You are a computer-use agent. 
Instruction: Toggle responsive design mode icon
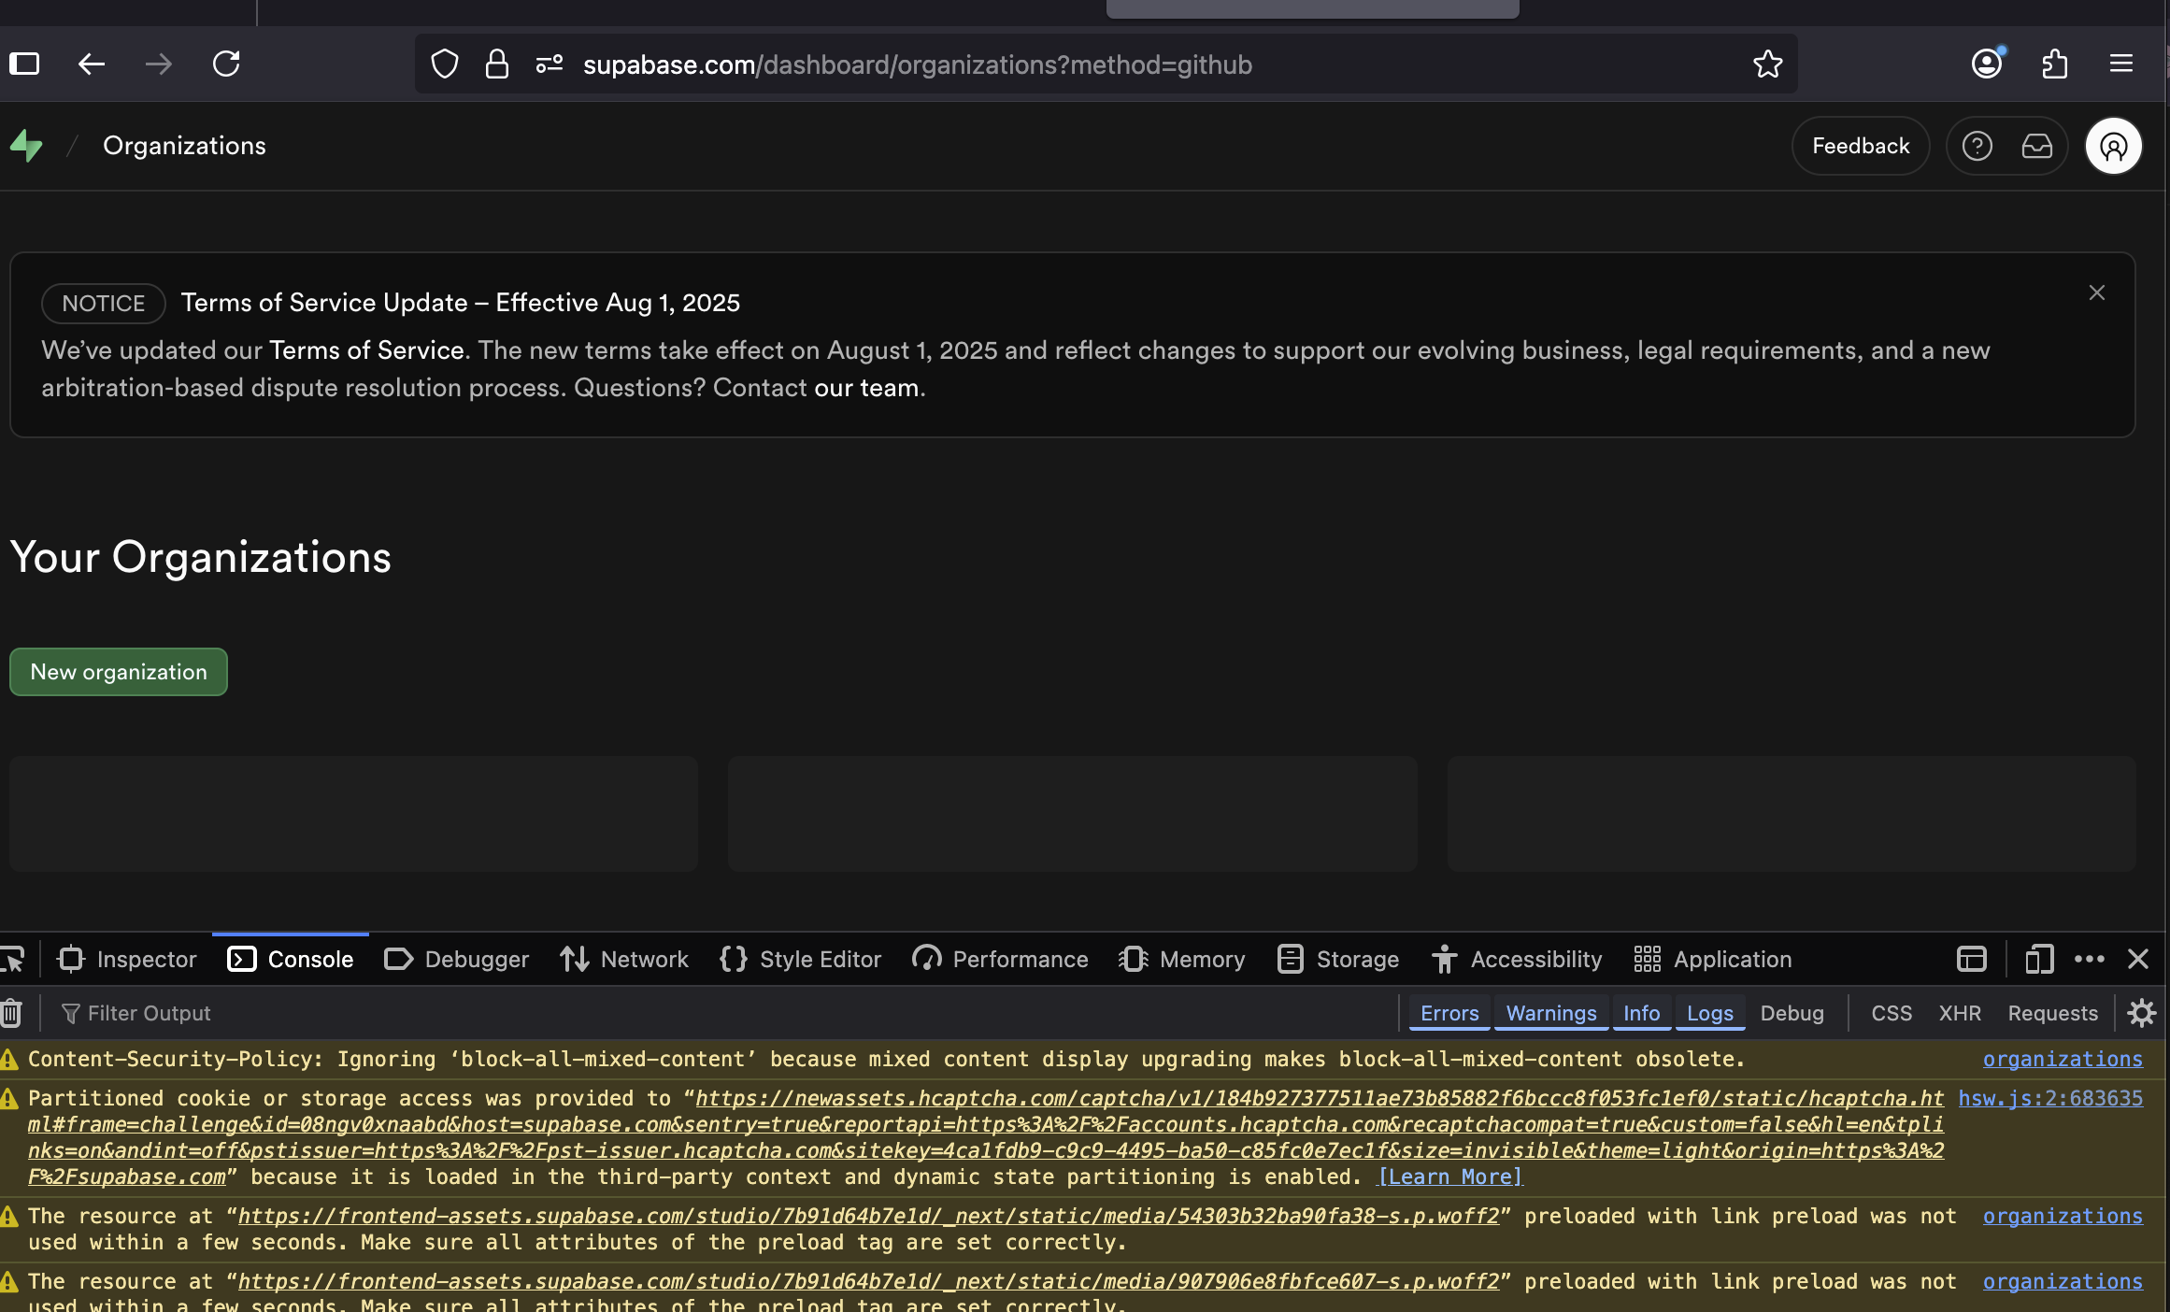pyautogui.click(x=2038, y=960)
